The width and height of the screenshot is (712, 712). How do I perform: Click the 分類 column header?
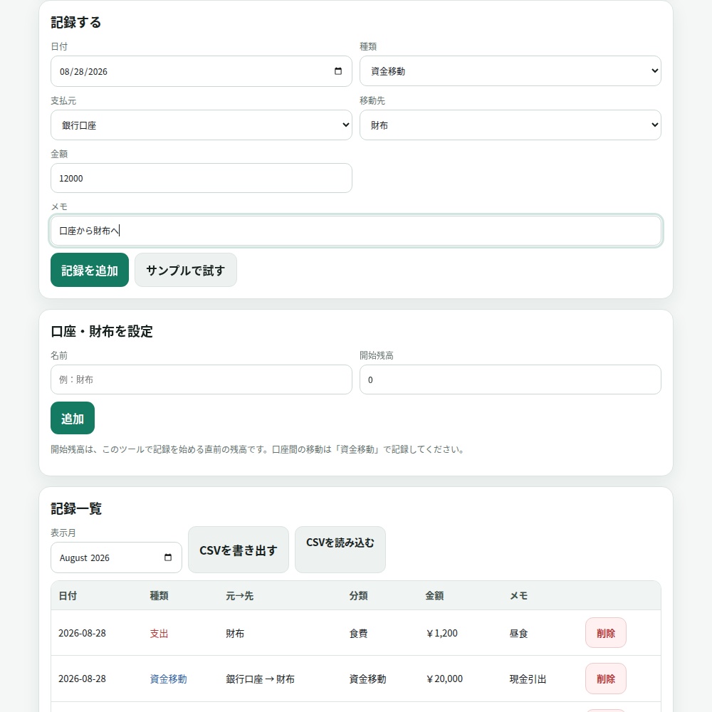point(358,596)
